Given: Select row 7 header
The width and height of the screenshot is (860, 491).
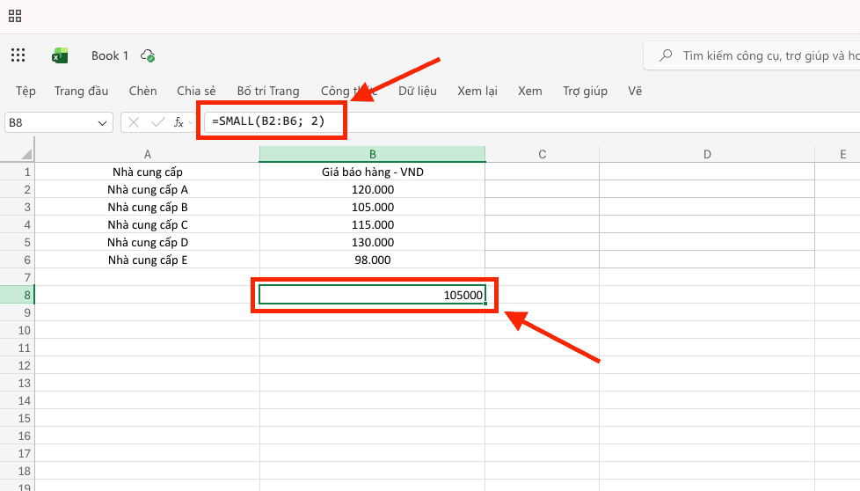Looking at the screenshot, I should (18, 277).
